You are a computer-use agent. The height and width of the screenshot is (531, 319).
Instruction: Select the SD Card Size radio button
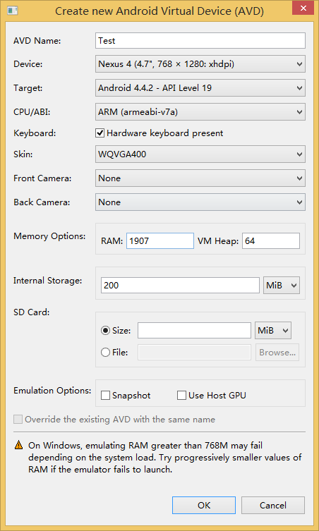pos(105,331)
